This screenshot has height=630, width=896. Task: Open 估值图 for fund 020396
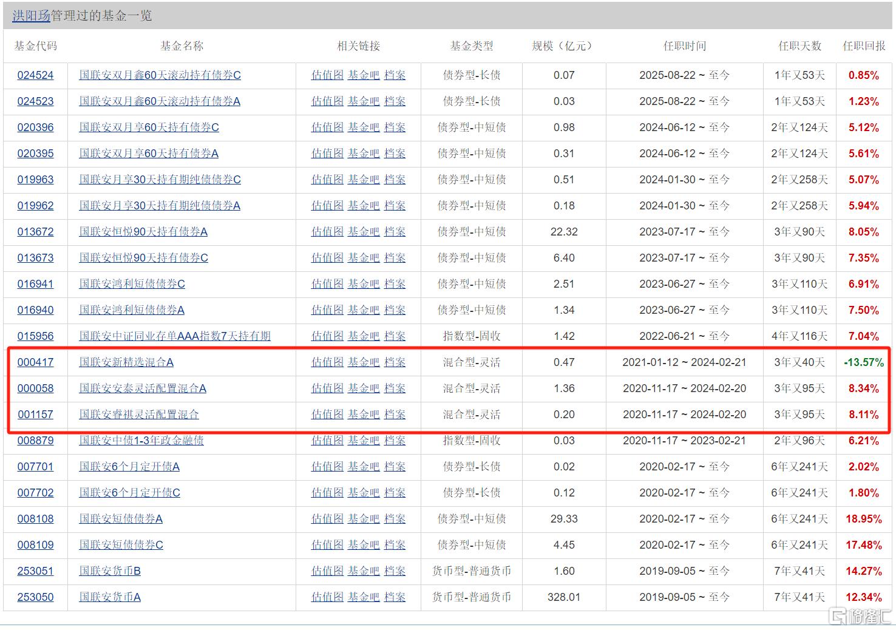click(x=327, y=127)
